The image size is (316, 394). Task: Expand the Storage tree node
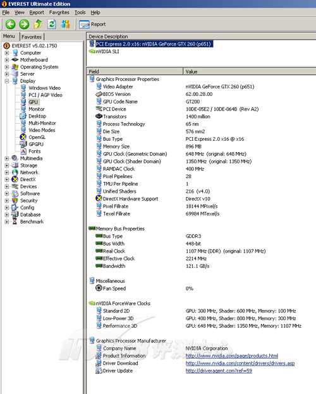(7, 165)
